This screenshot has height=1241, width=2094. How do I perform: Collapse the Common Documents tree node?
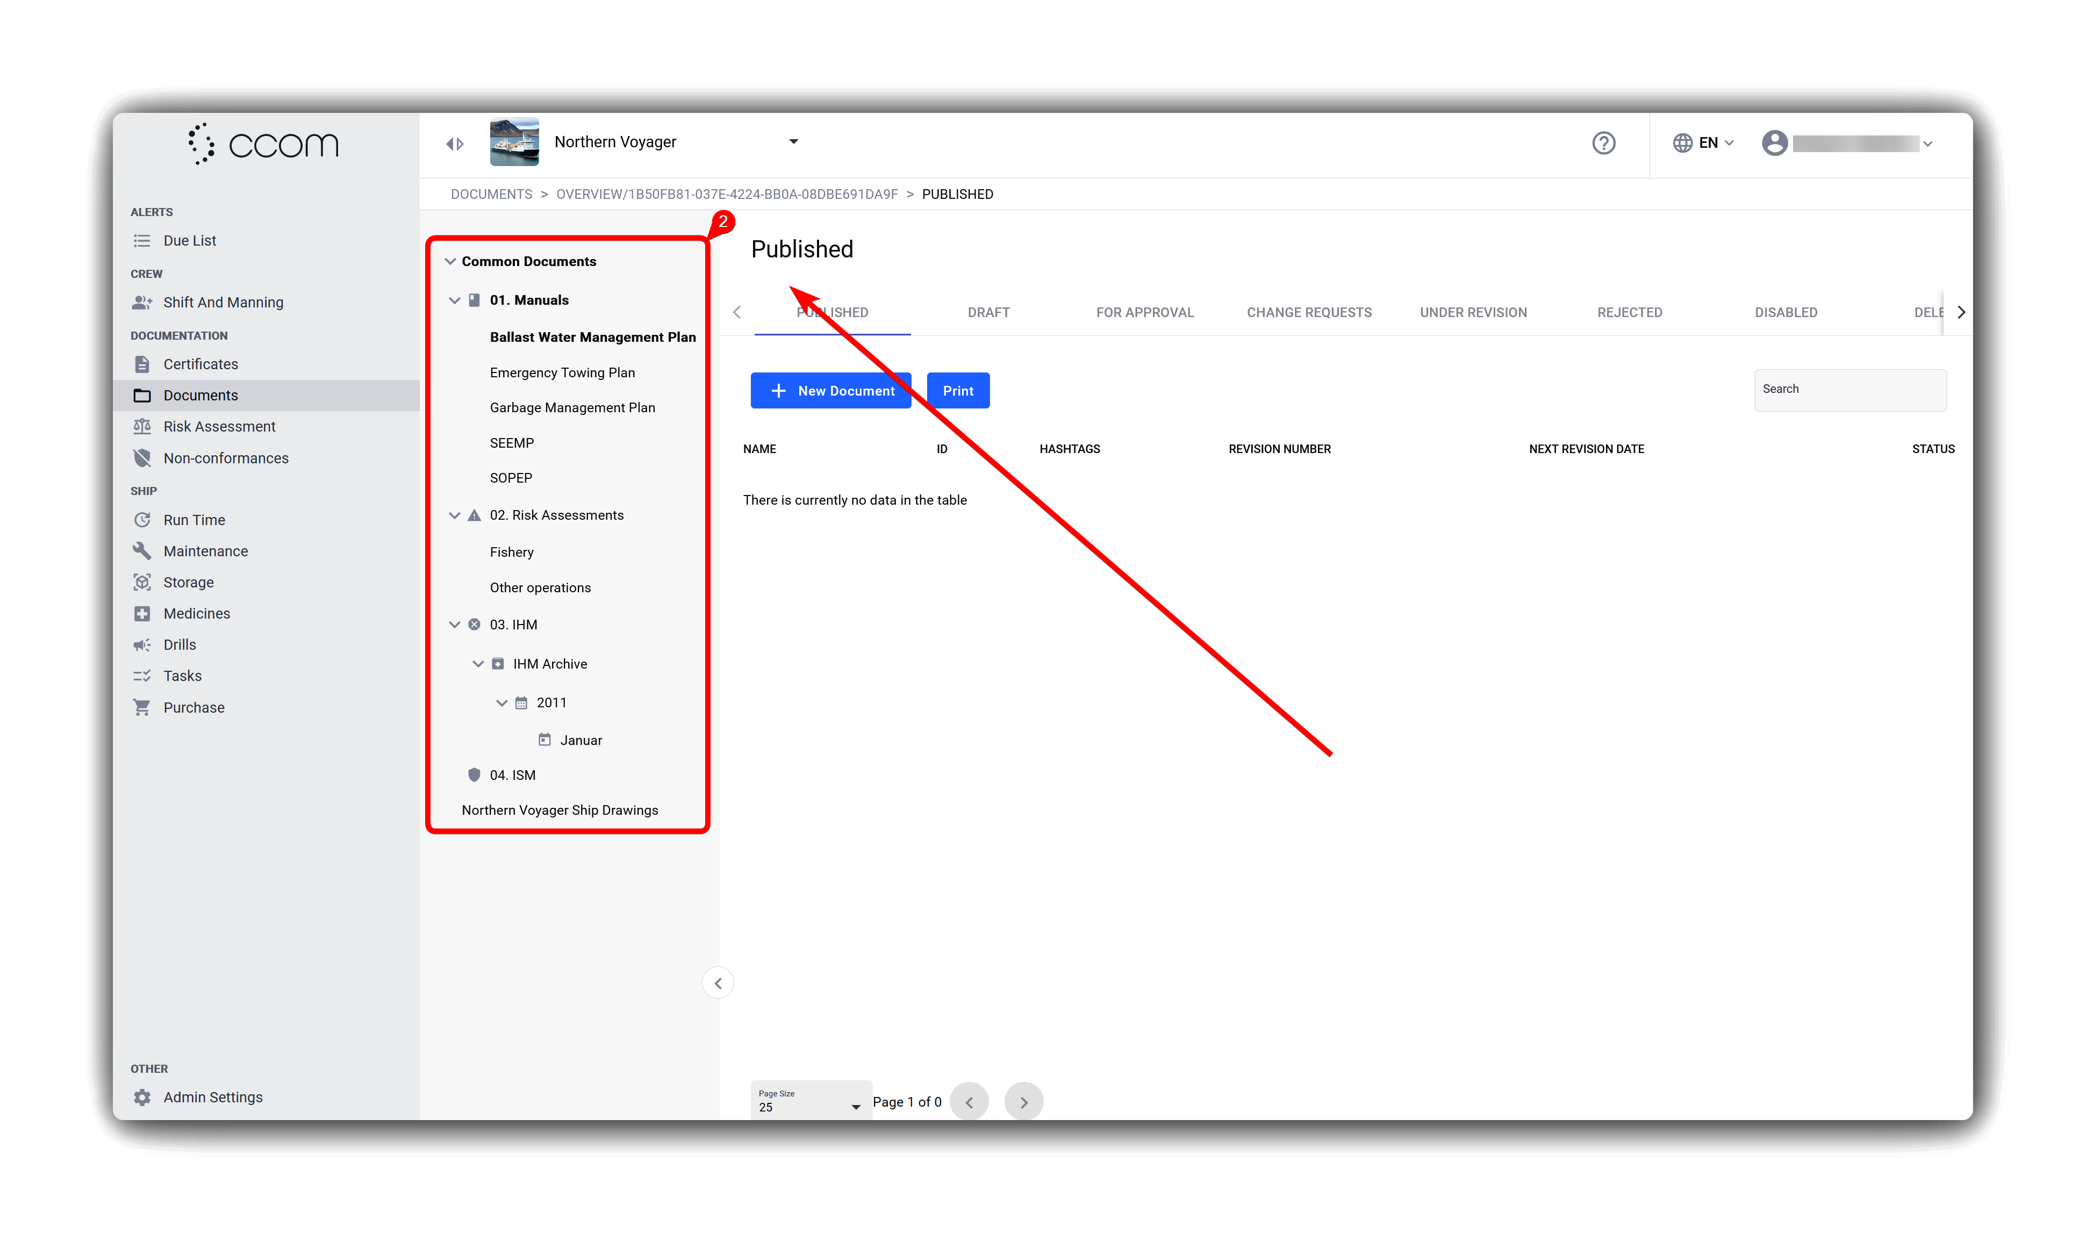(x=450, y=262)
